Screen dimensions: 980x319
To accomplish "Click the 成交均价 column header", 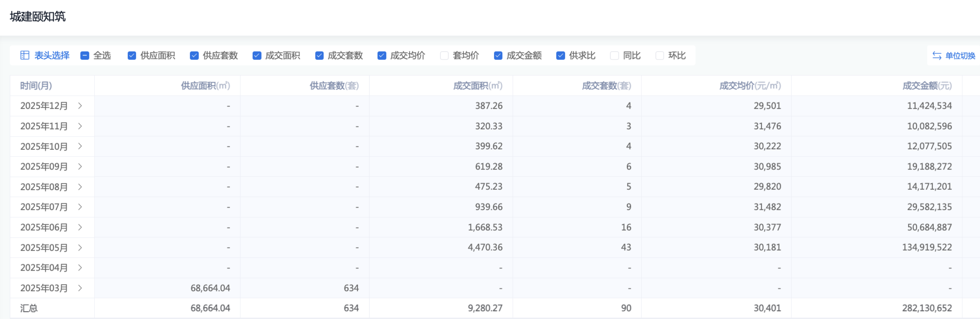I will pyautogui.click(x=750, y=86).
